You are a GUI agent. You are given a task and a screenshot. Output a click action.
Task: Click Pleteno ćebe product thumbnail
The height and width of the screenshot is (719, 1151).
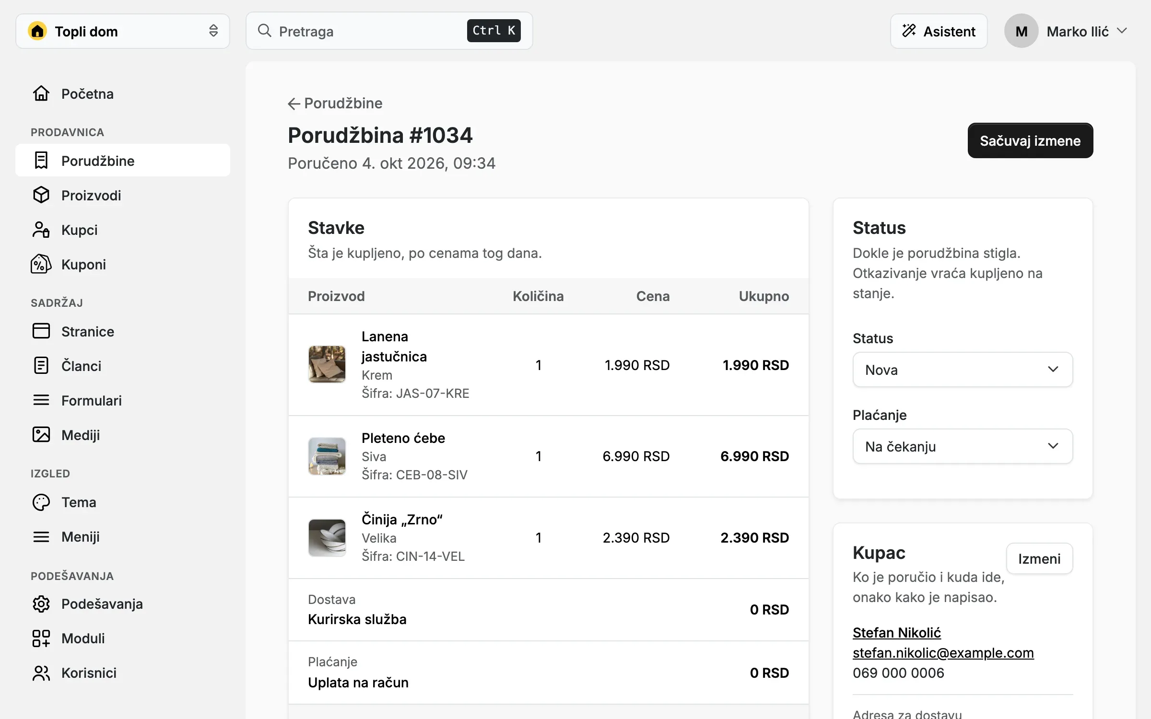click(327, 456)
